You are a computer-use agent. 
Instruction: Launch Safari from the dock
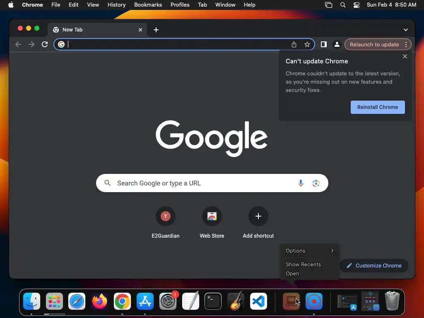(x=77, y=301)
